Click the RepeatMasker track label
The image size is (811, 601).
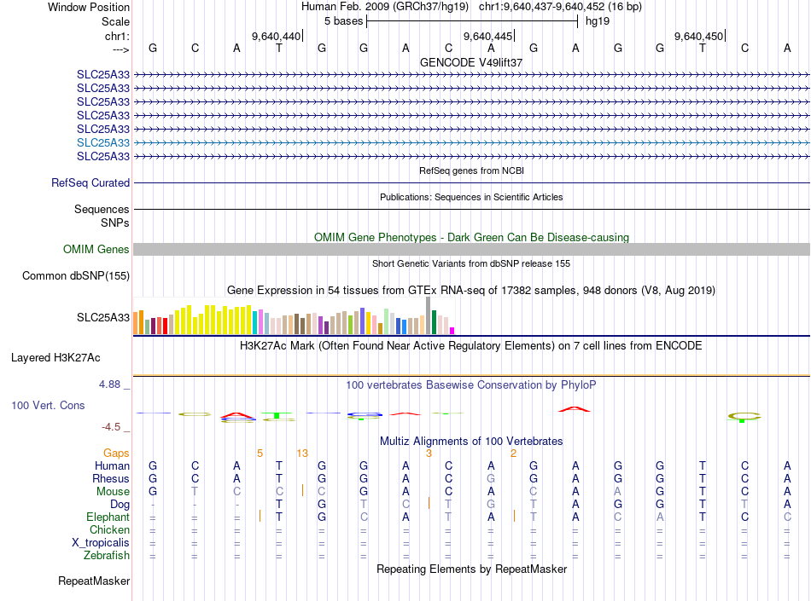[x=94, y=581]
